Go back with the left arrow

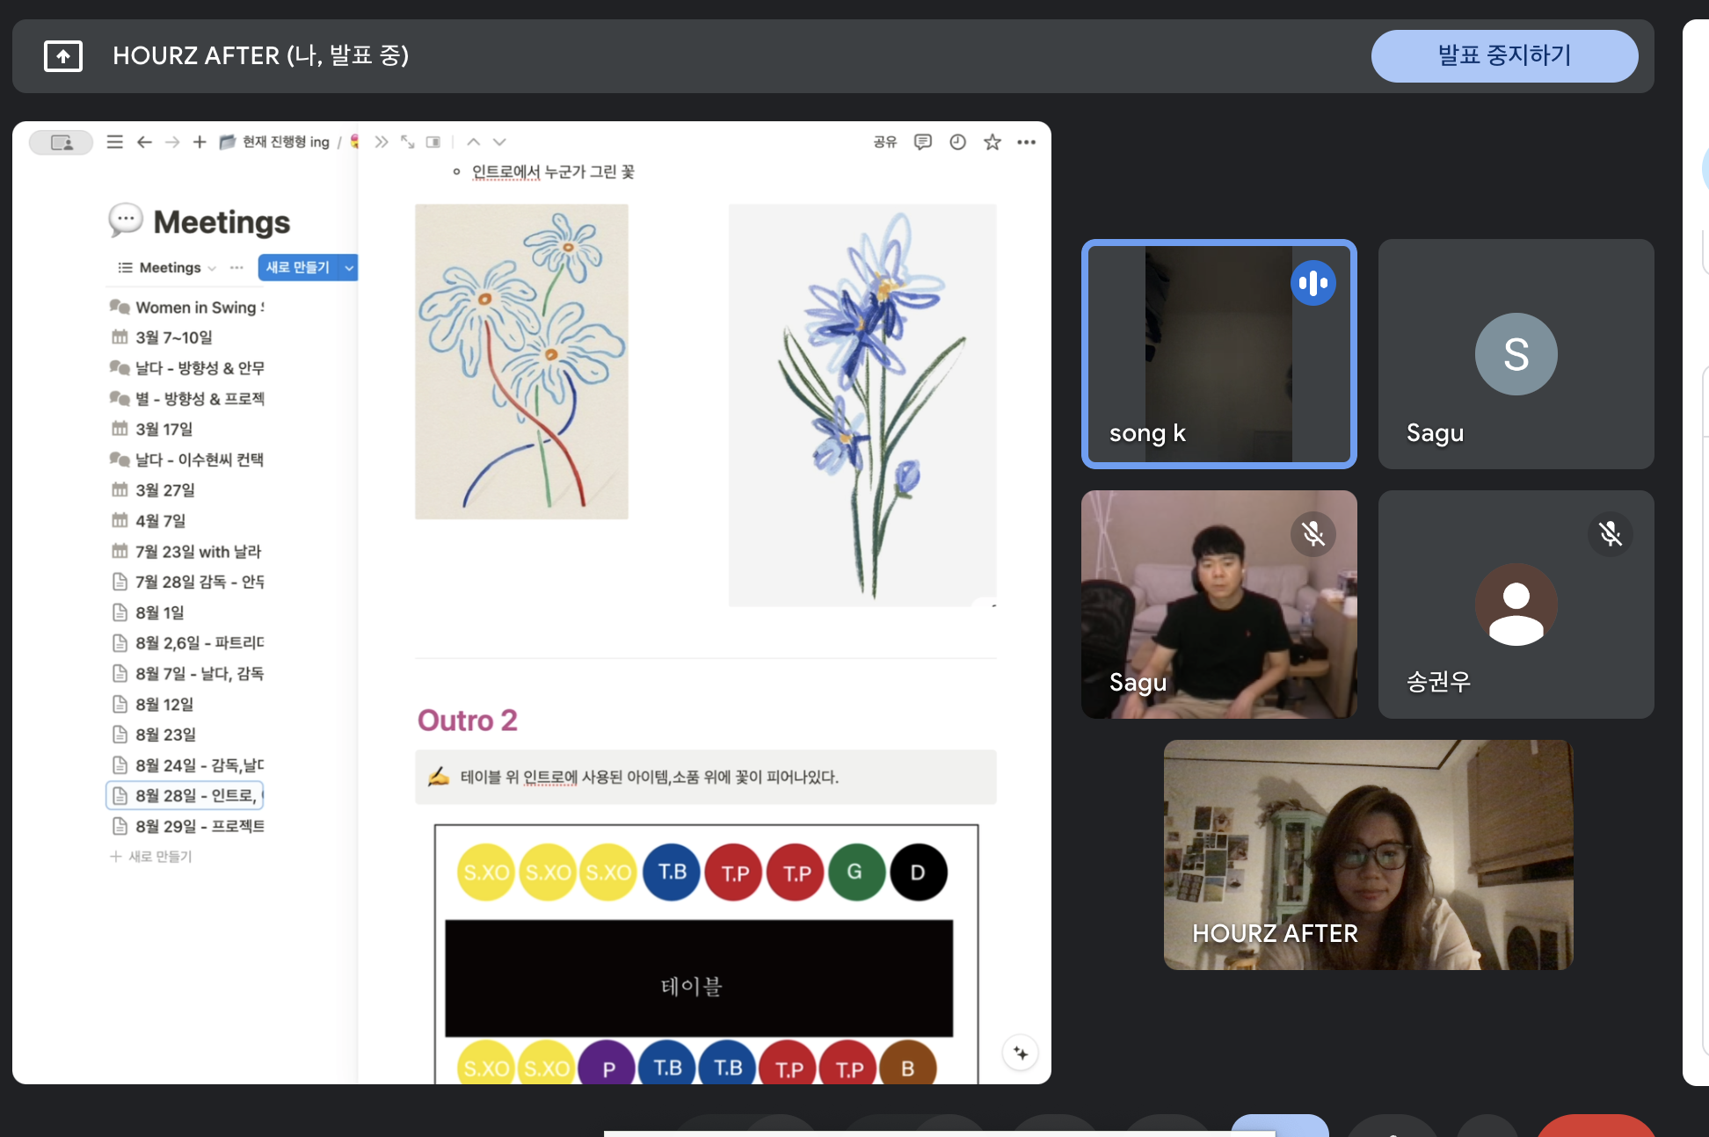point(144,142)
